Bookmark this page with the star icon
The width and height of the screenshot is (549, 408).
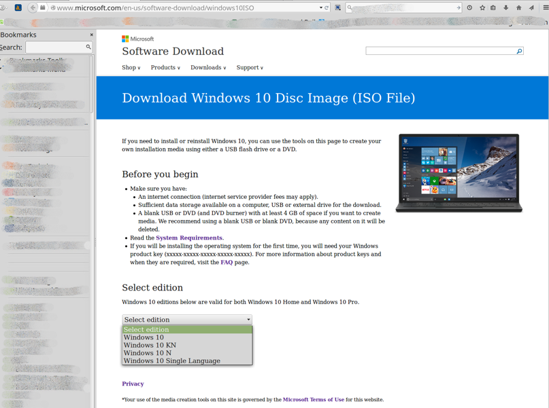pos(482,7)
